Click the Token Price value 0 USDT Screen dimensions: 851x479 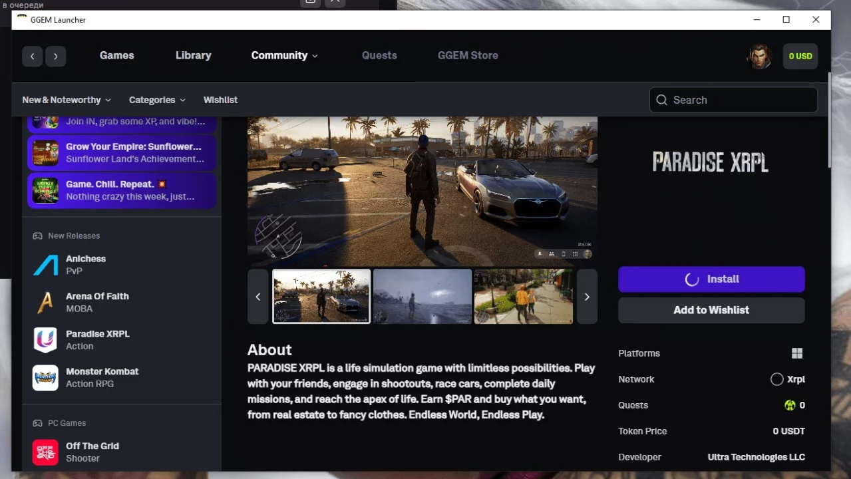789,431
